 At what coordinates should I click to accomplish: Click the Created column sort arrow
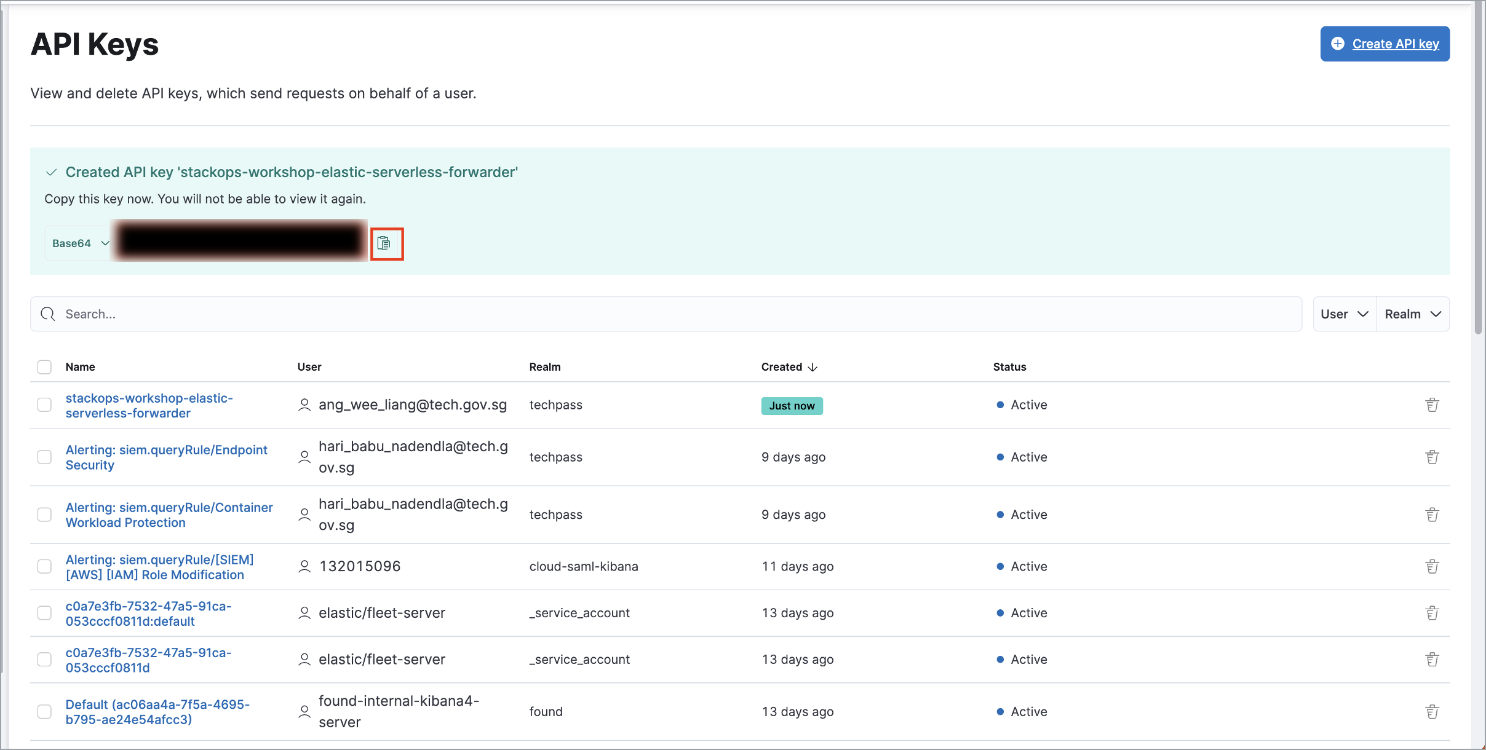point(813,367)
